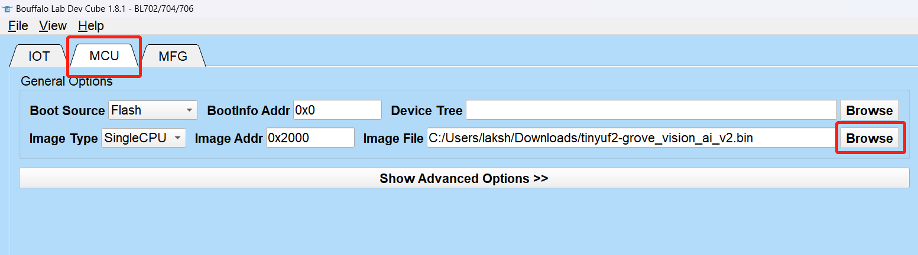
Task: Expand Show Advanced Options section
Action: (464, 178)
